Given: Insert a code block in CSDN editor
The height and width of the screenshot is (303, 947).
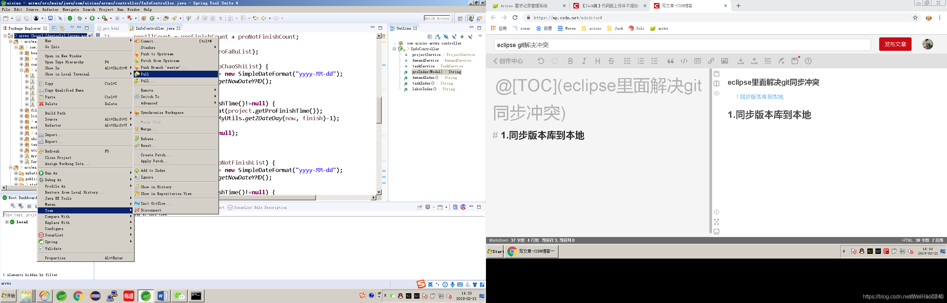Looking at the screenshot, I should 684,61.
